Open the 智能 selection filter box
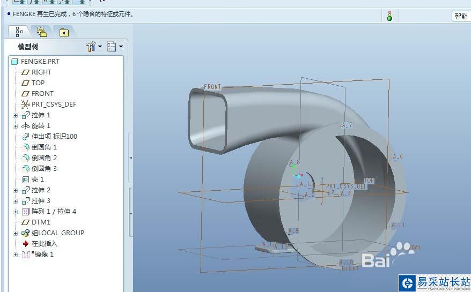The height and width of the screenshot is (292, 471). click(x=461, y=16)
